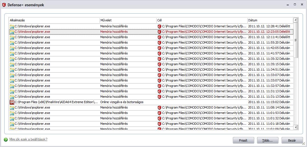The height and width of the screenshot is (147, 307).
Task: Click the date 2011.10.12. 12:28:41 Délelőtt
Action: click(x=269, y=26)
